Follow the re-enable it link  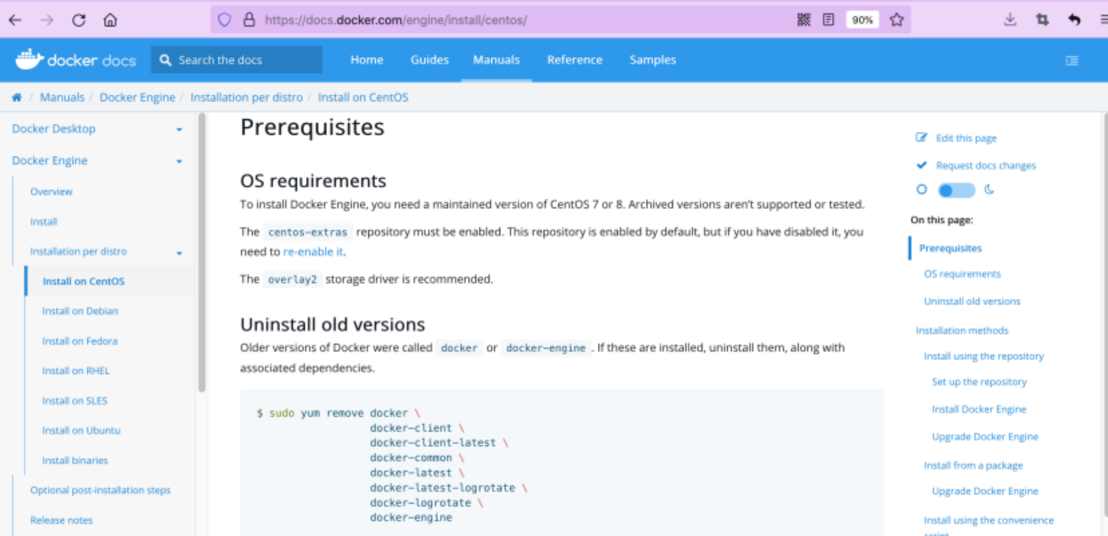313,251
